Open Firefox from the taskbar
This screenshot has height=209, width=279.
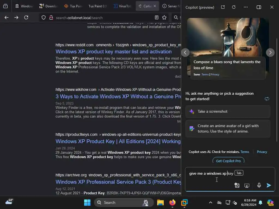click(x=172, y=202)
